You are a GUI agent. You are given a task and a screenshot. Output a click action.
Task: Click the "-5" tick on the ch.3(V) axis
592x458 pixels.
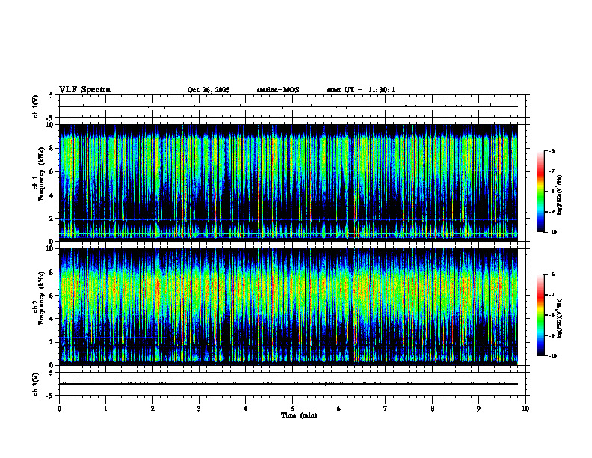[x=50, y=396]
